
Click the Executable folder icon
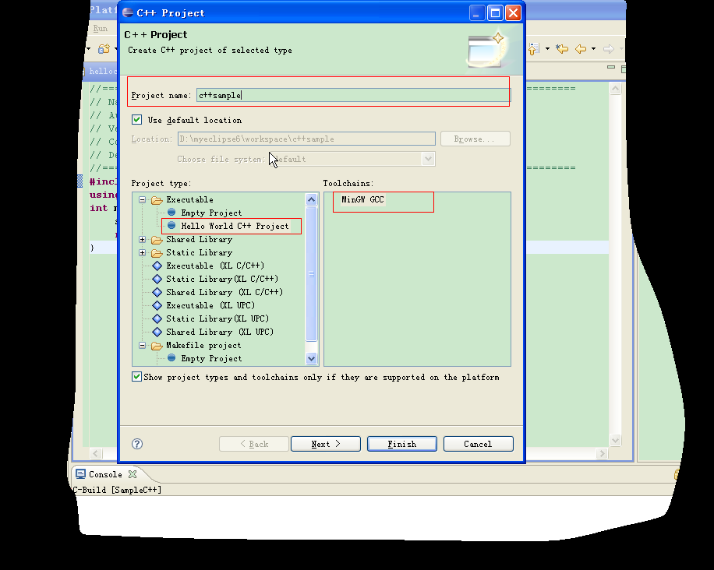(157, 200)
